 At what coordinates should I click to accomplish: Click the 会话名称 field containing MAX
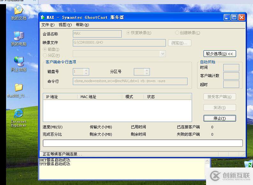pos(97,34)
